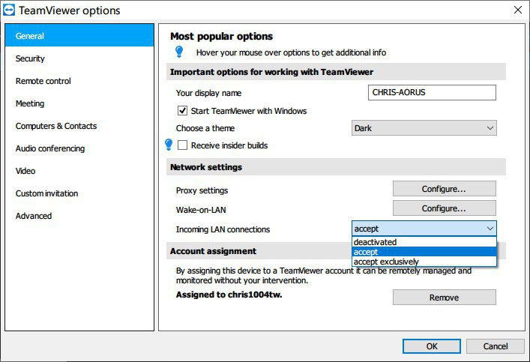Open the Choose a theme dropdown
Screen dimensions: 530x362
[x=424, y=128]
